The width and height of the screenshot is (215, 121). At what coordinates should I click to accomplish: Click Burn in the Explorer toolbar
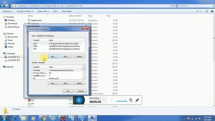(55, 11)
